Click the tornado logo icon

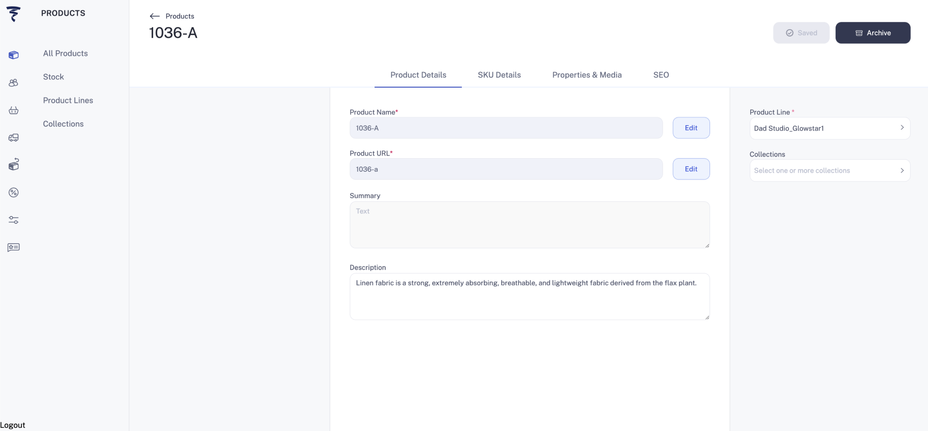pos(14,14)
